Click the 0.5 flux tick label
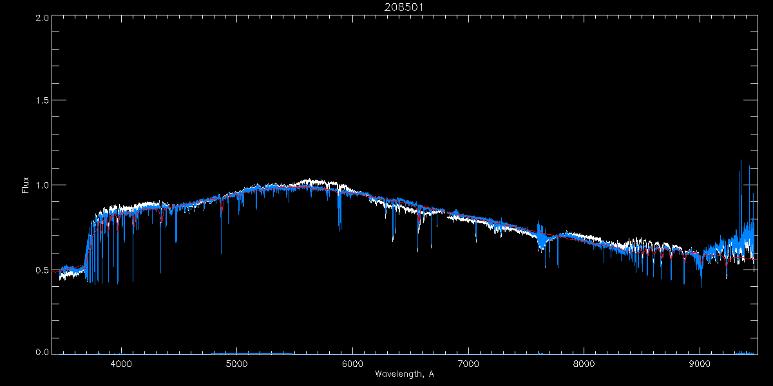This screenshot has height=386, width=773. pyautogui.click(x=42, y=269)
